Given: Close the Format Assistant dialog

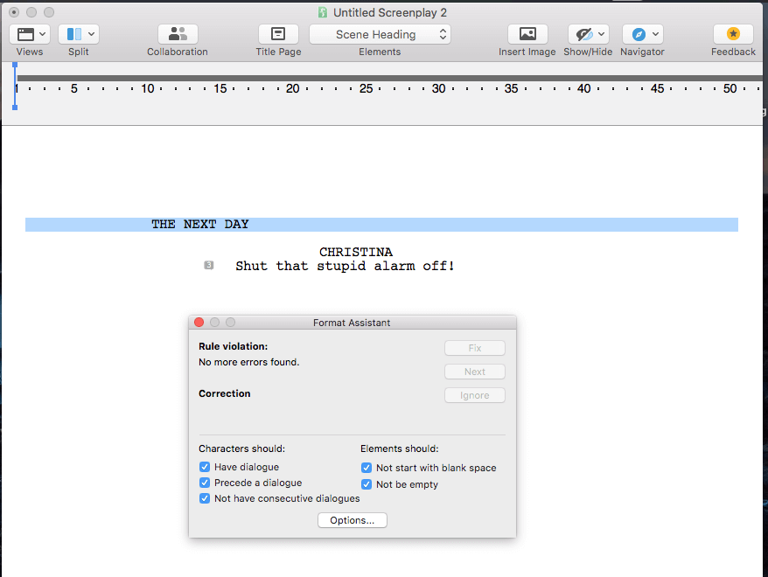Looking at the screenshot, I should click(x=199, y=322).
